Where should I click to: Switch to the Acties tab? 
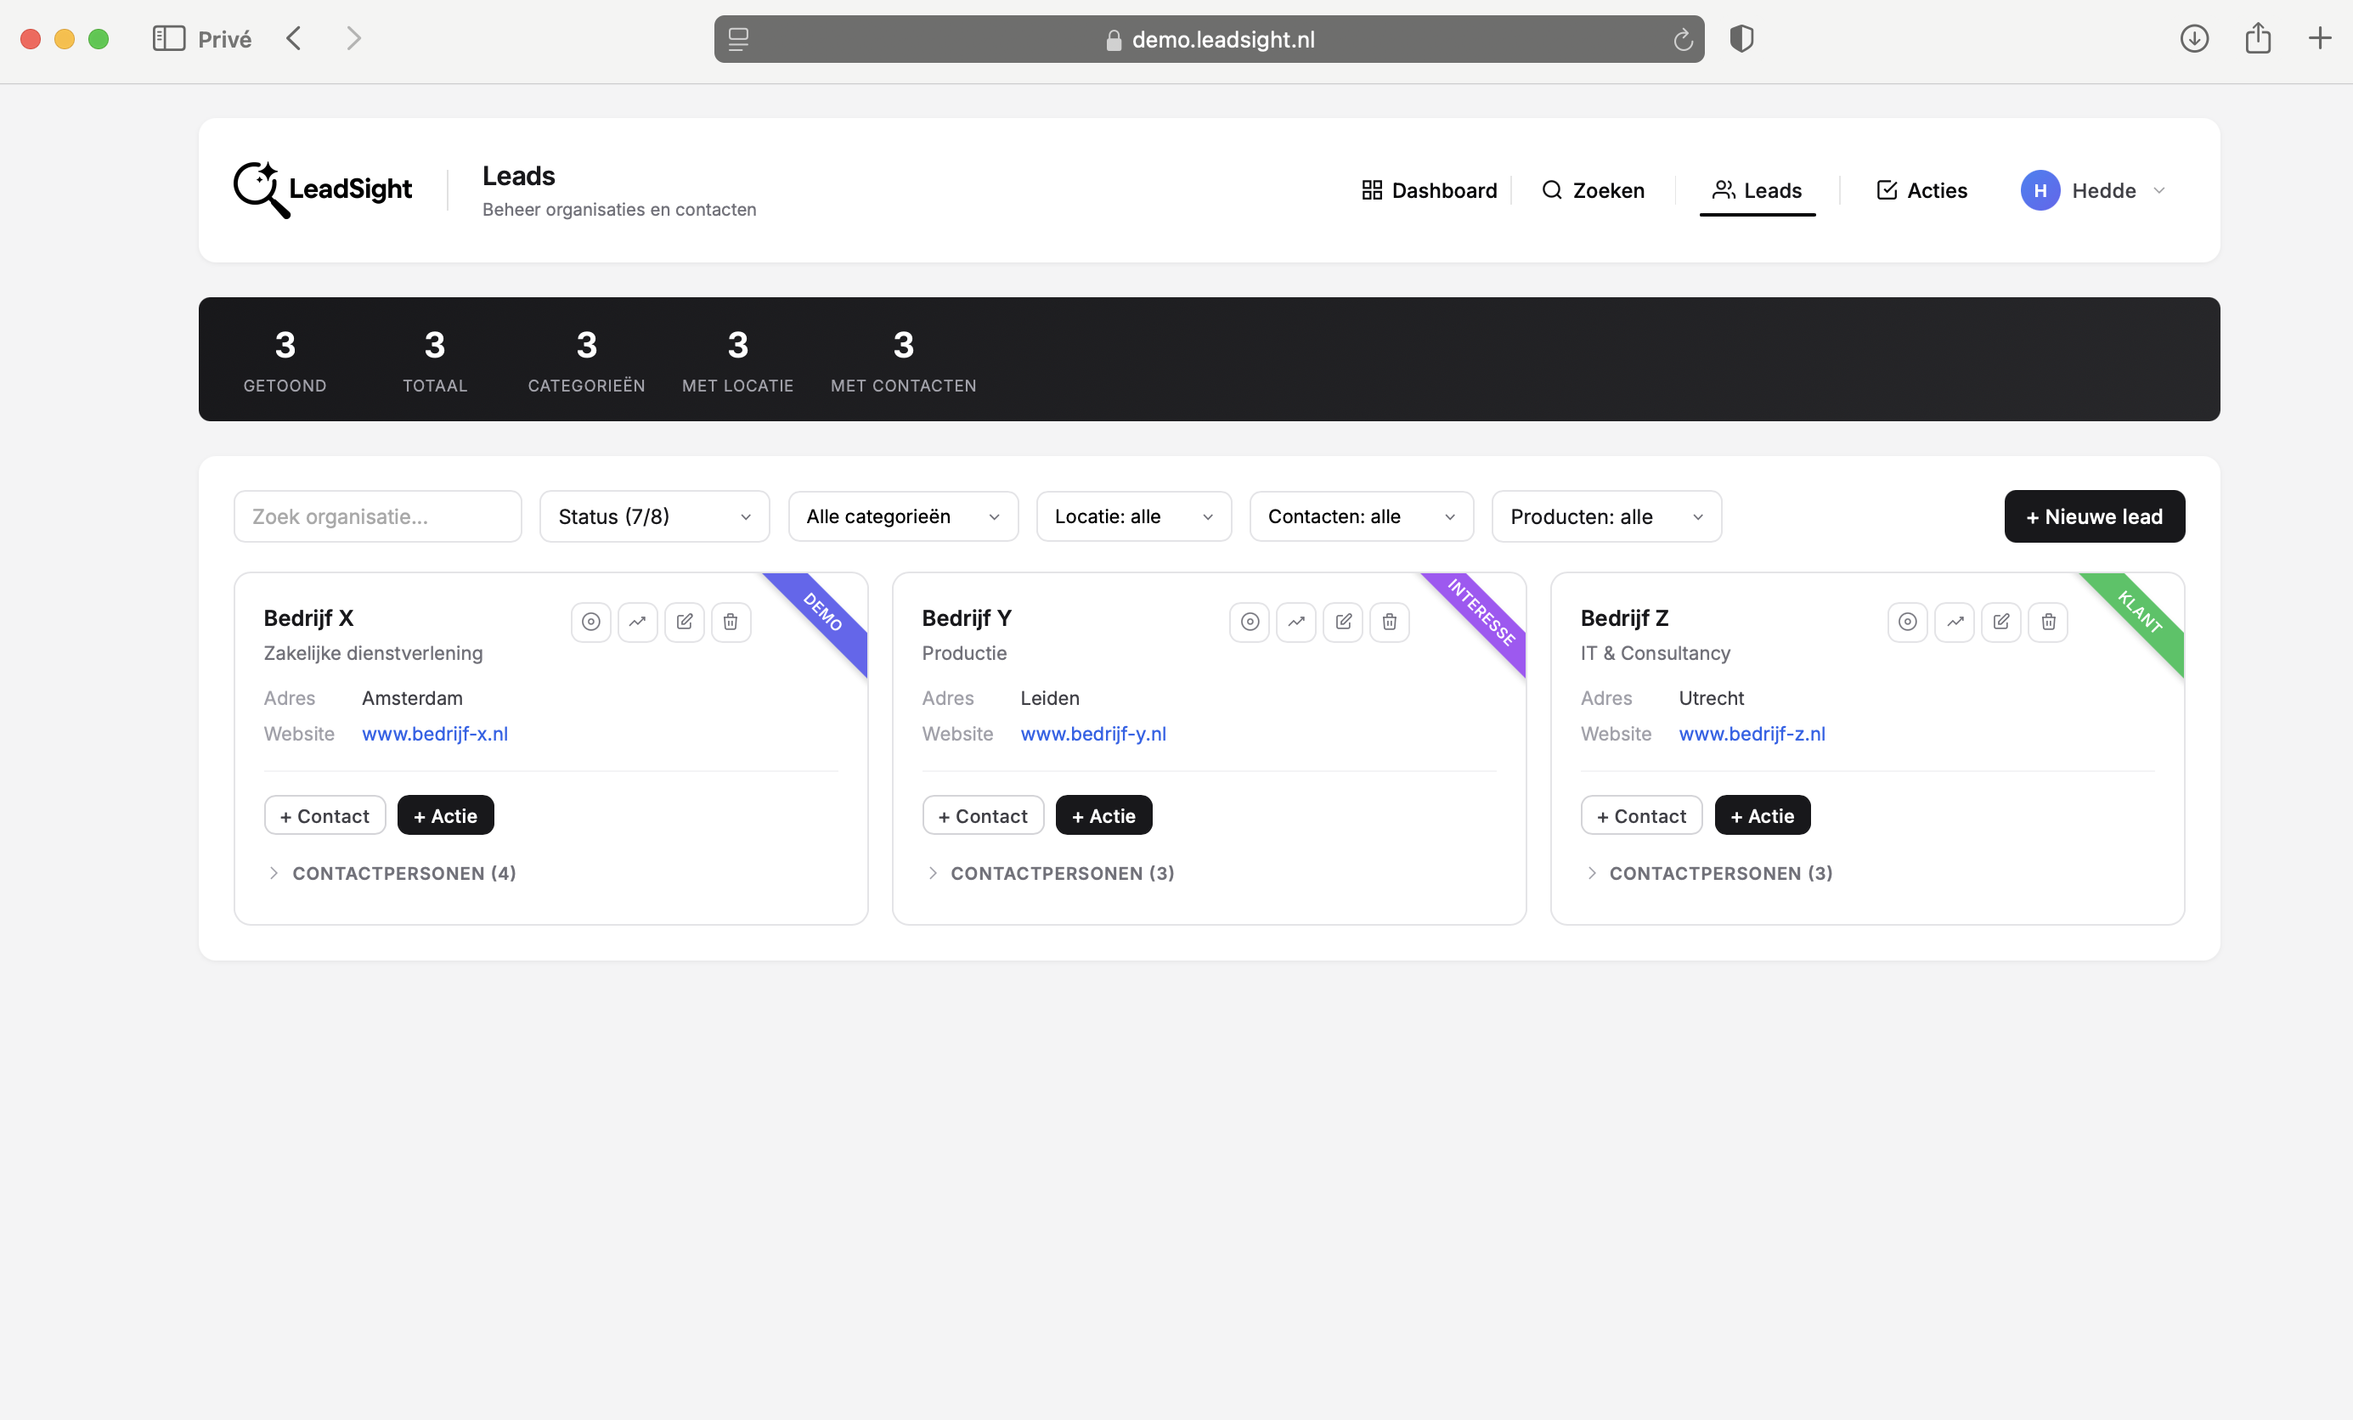(x=1921, y=190)
